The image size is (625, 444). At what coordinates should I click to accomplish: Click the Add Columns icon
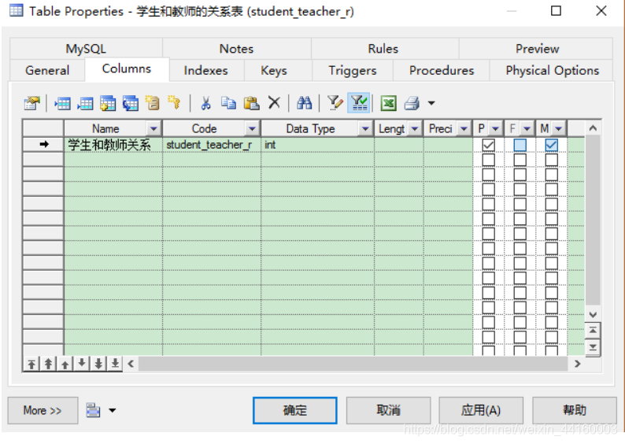coord(108,103)
